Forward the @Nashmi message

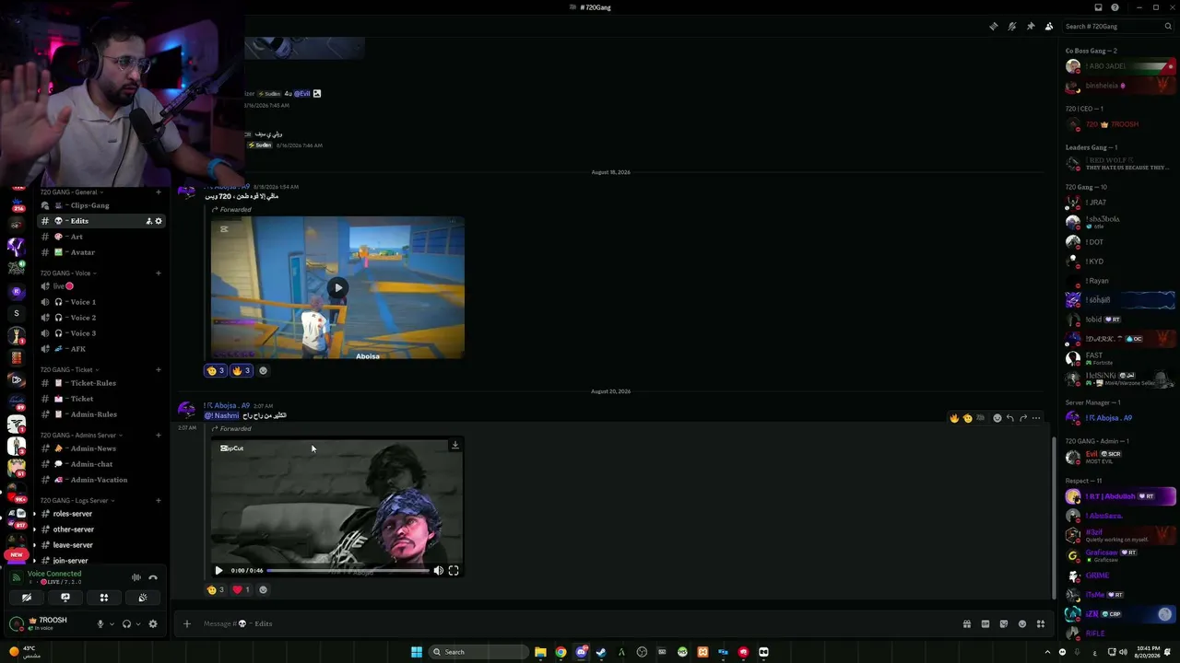point(1023,418)
